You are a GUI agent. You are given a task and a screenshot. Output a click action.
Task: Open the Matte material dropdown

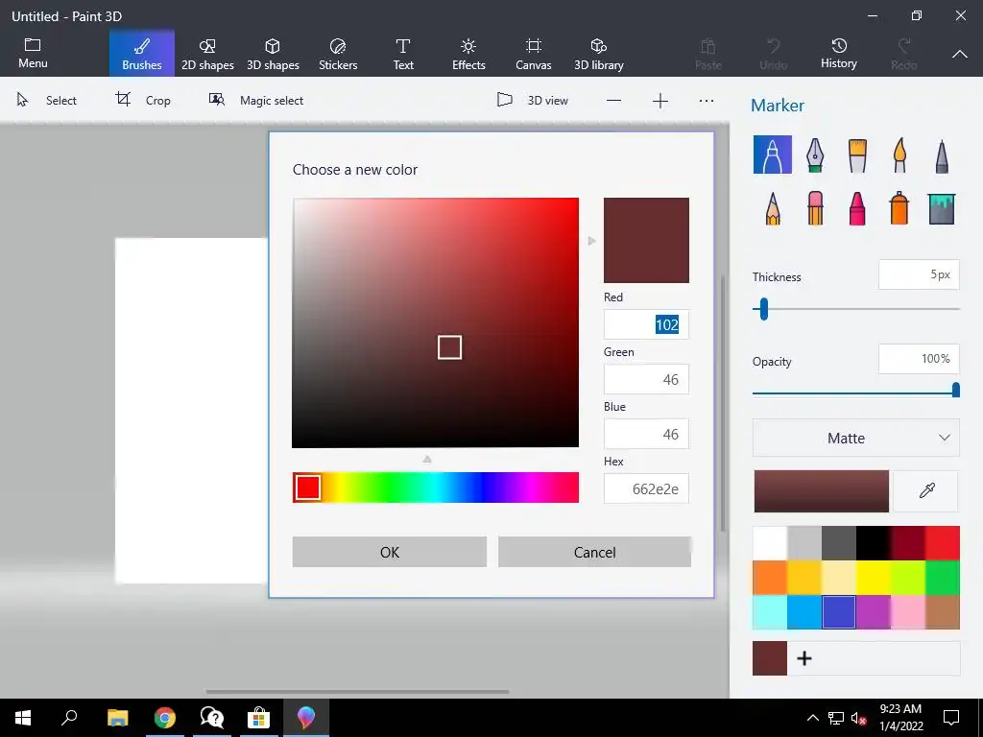pos(855,438)
